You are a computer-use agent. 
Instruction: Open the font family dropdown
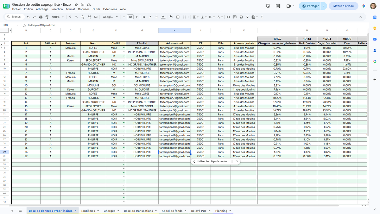pos(110,17)
